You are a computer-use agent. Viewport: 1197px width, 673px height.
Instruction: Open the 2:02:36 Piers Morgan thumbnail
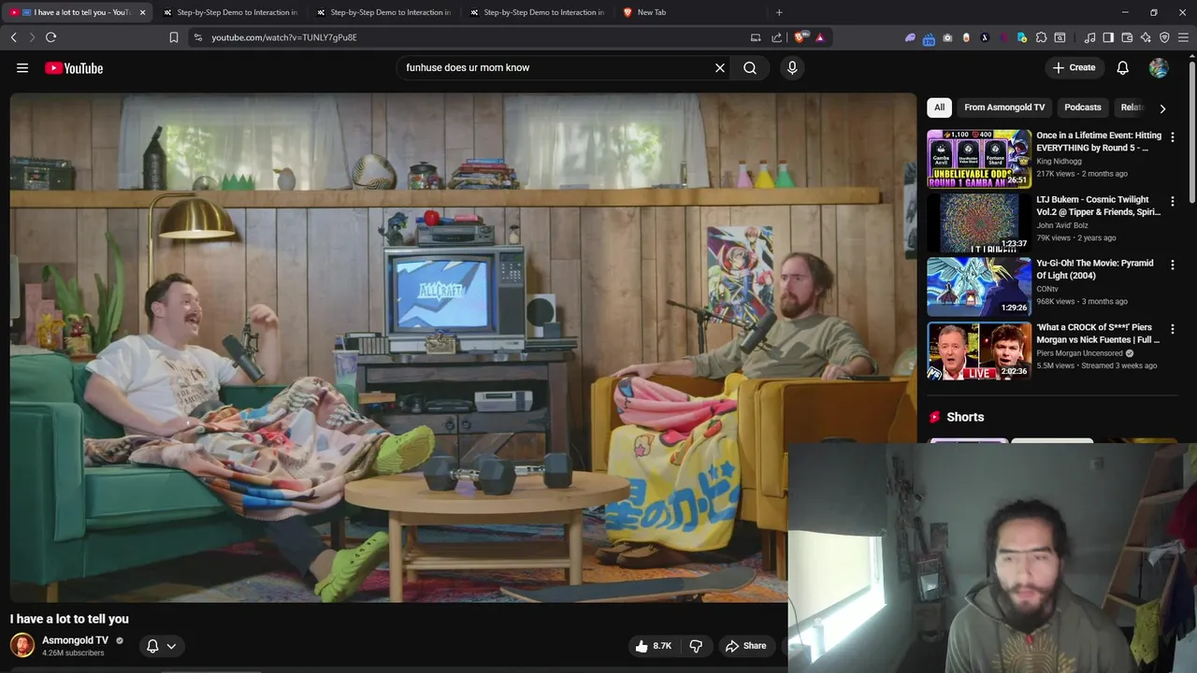(979, 351)
